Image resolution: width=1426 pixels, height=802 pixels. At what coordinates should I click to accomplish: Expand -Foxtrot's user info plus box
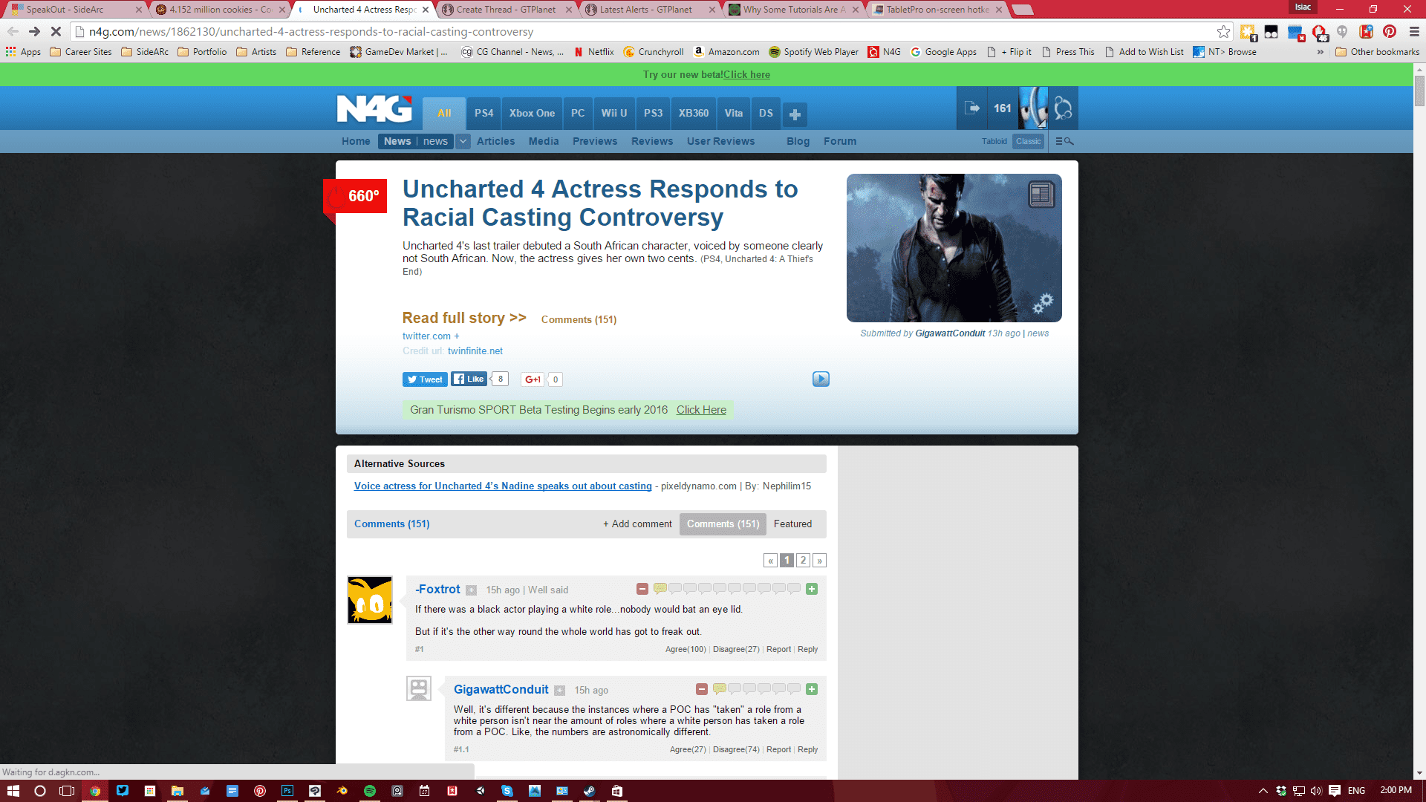point(471,590)
